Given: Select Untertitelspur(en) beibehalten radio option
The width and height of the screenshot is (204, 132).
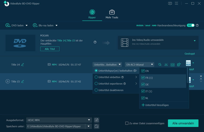Looking at the screenshot, I should pos(96,71).
